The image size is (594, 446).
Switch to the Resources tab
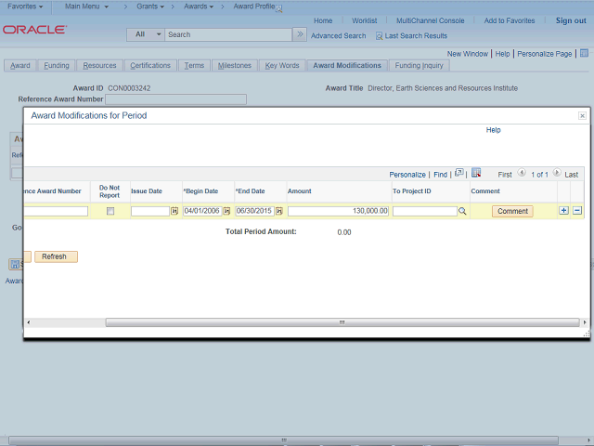point(99,66)
